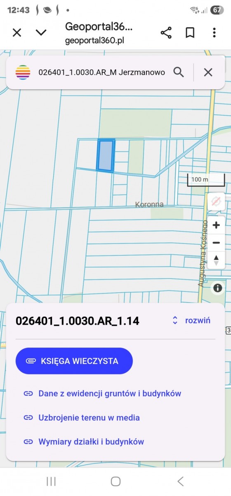Open map attribution info icon
Viewport: 231px width, 496px height.
tap(217, 288)
